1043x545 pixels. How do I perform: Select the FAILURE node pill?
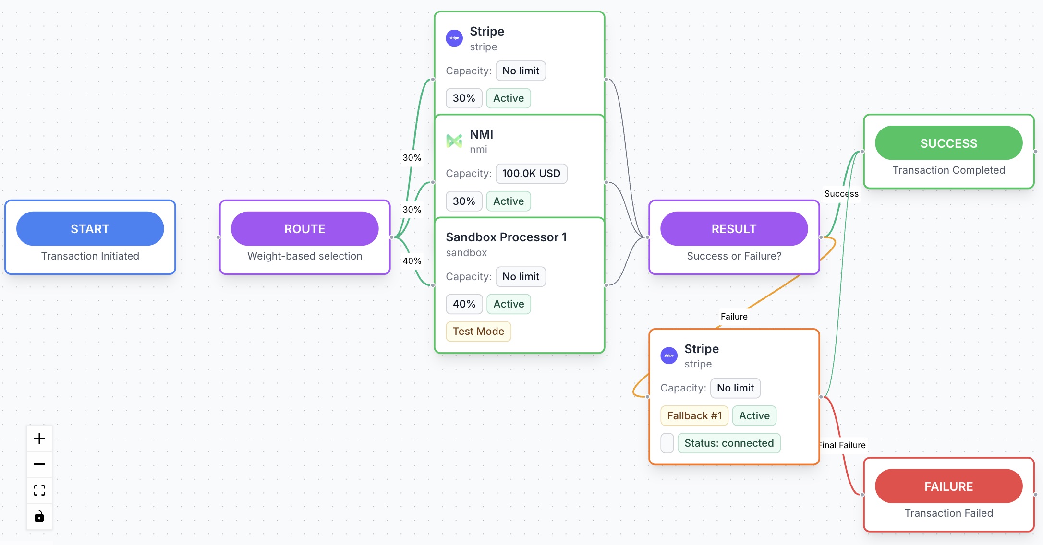point(949,486)
